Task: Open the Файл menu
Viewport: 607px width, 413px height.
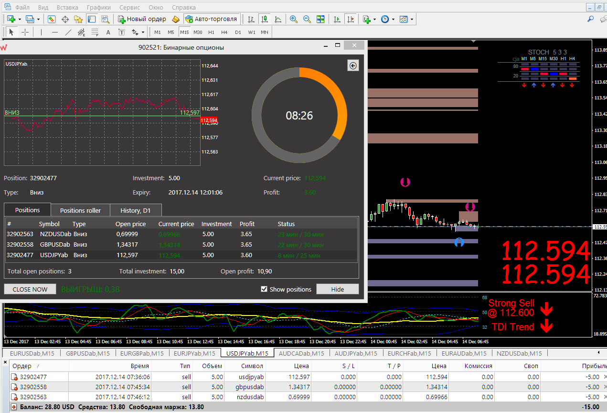Action: tap(22, 8)
